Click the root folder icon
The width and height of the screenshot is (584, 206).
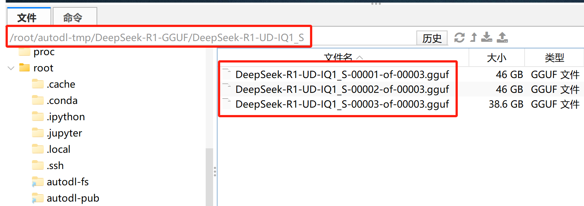click(x=24, y=68)
